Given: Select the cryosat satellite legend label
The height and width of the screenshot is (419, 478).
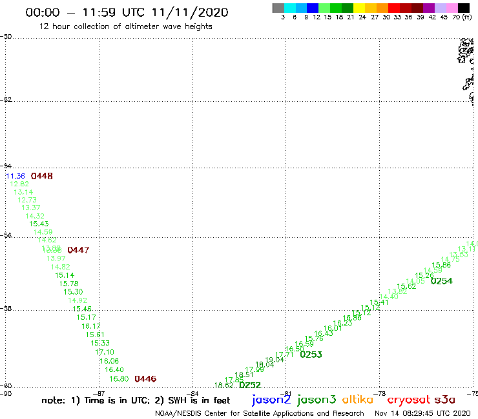Looking at the screenshot, I should pos(409,400).
